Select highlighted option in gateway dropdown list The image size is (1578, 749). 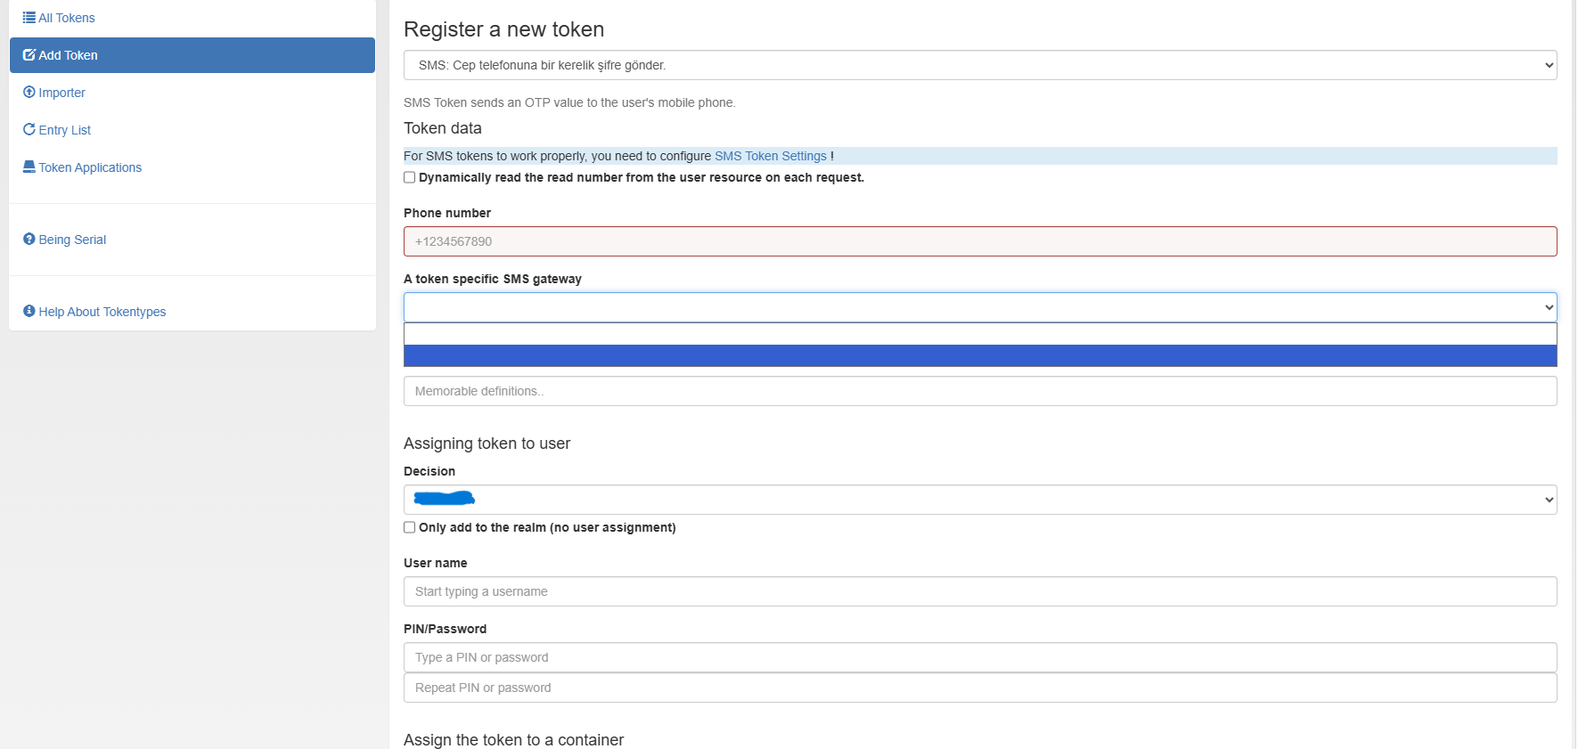click(980, 356)
